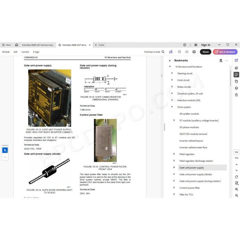Collapse the Drive system bookmark
The height and width of the screenshot is (240, 240).
[x=172, y=107]
